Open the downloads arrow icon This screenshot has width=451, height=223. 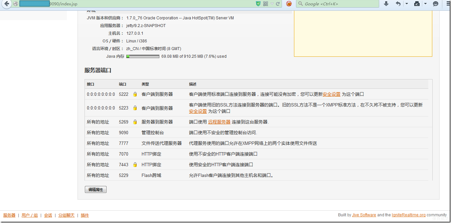click(386, 4)
